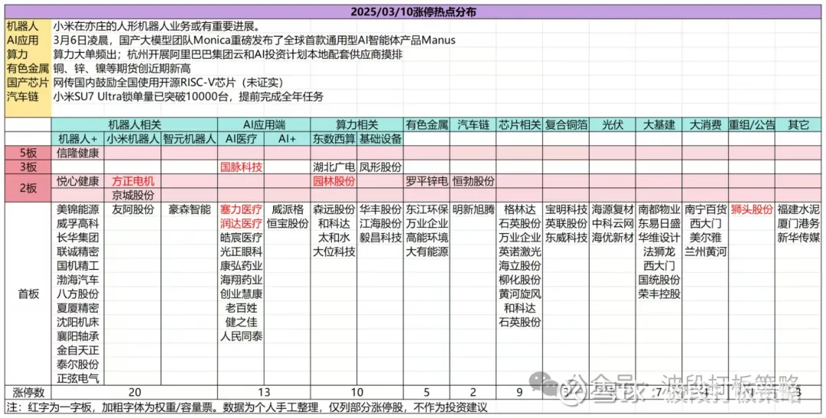The image size is (826, 418).
Task: Select the 国产芯片 label in the left column
Action: coord(28,83)
